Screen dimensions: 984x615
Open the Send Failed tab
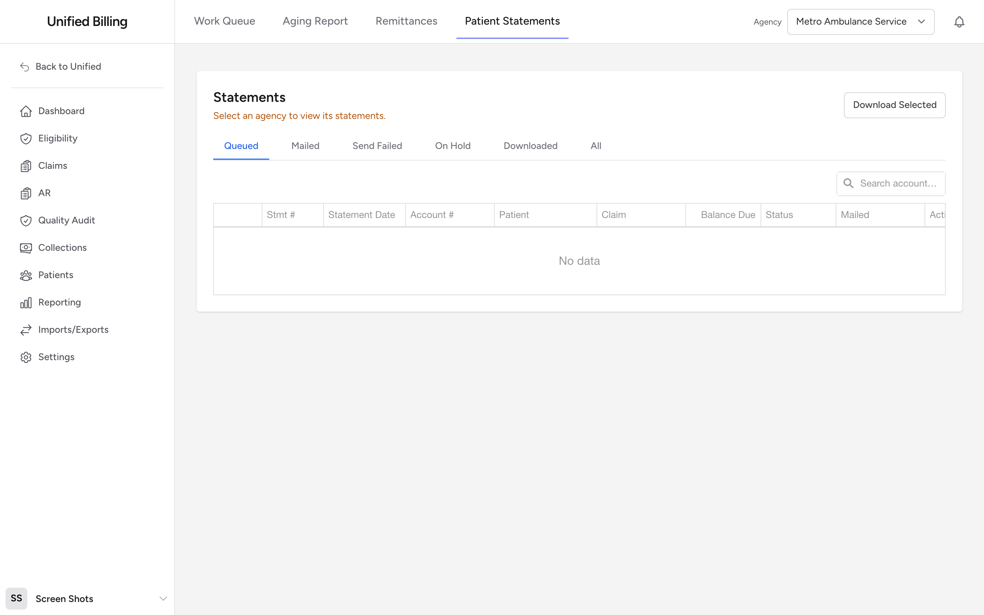pyautogui.click(x=377, y=146)
